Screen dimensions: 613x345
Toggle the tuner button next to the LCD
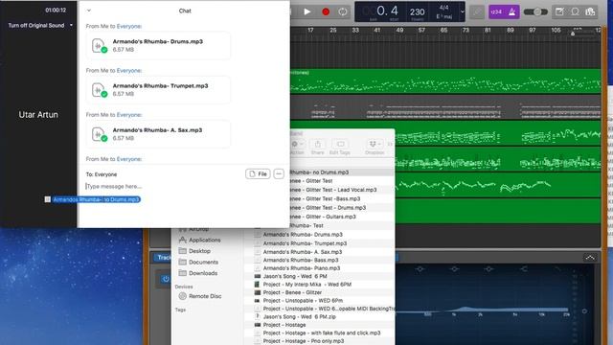click(477, 12)
